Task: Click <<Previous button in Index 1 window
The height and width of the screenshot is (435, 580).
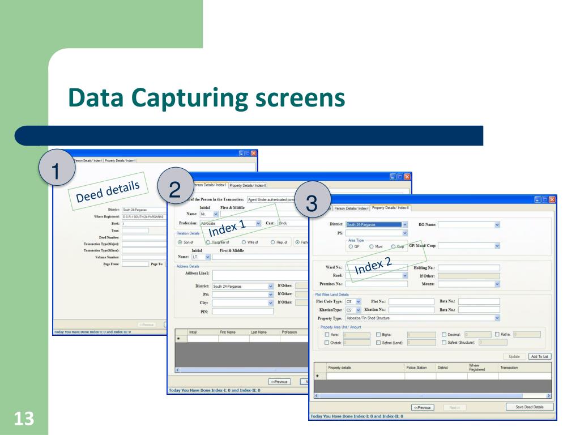Action: (x=279, y=382)
